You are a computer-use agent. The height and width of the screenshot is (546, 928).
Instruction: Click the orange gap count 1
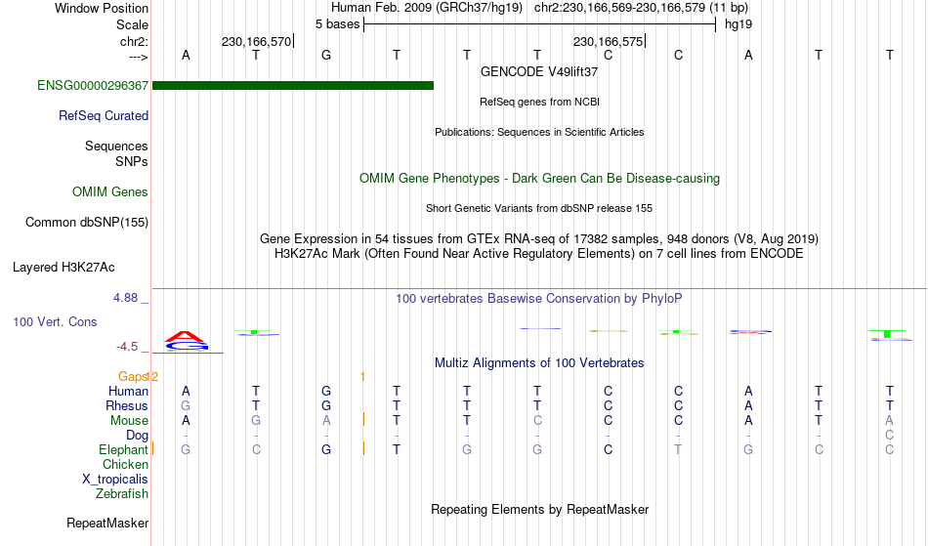coord(362,377)
